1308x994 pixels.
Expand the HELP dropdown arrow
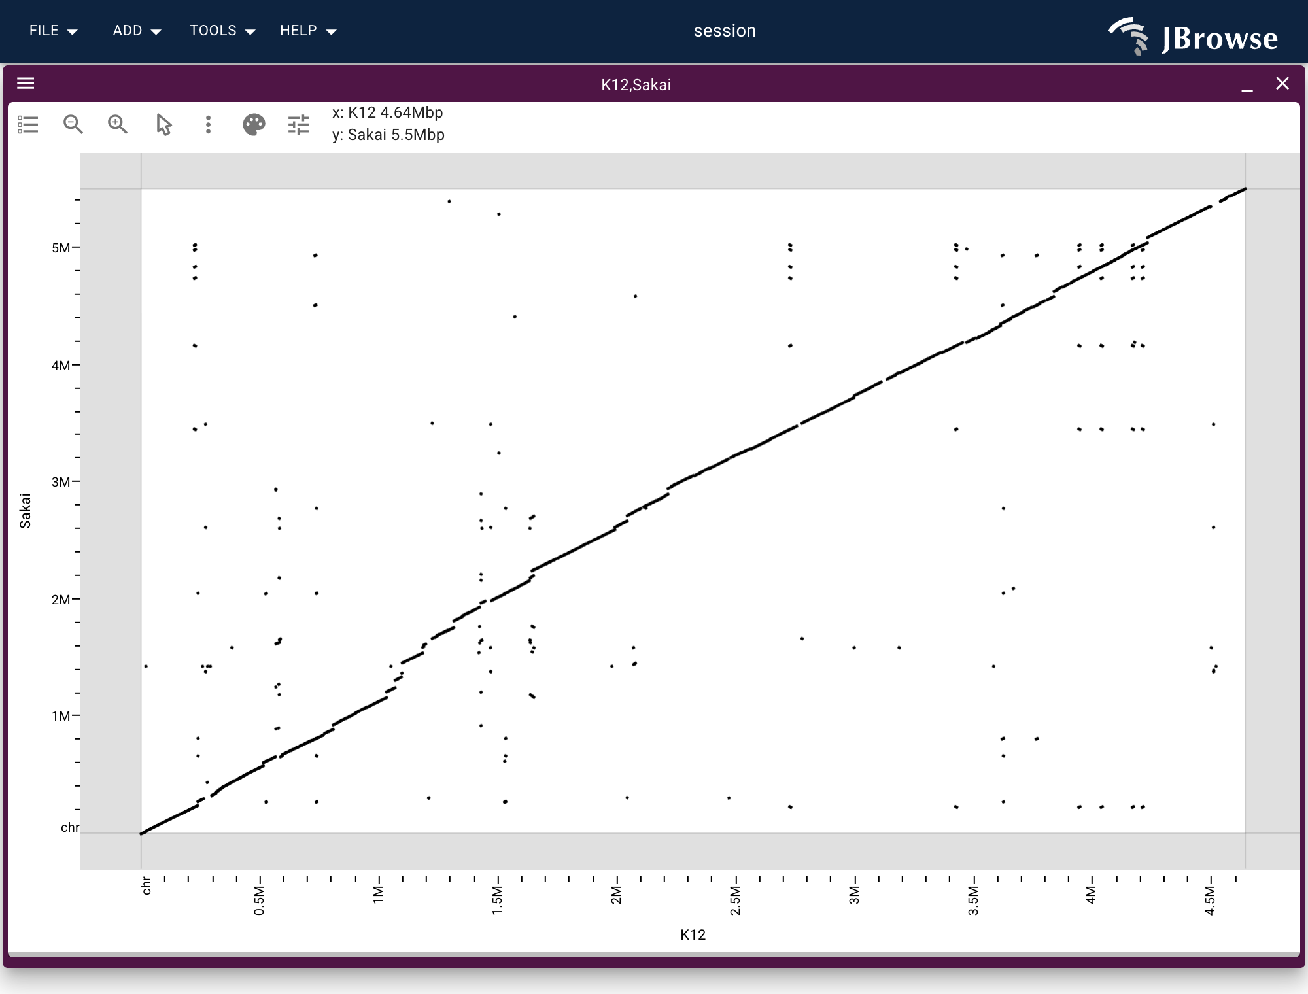coord(331,32)
